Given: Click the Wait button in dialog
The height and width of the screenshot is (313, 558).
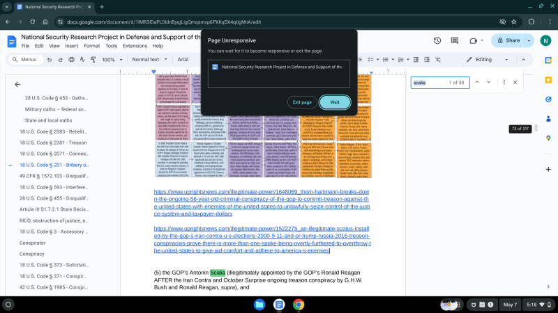Looking at the screenshot, I should coord(335,102).
